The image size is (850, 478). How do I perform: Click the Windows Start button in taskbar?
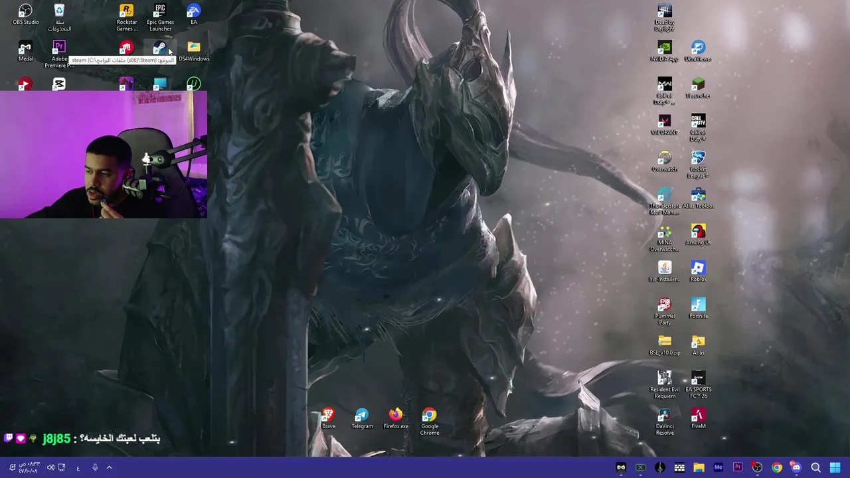pyautogui.click(x=835, y=467)
